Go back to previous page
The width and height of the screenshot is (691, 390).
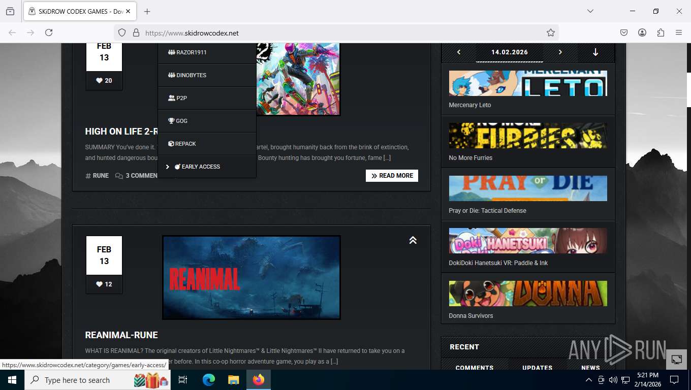click(x=12, y=32)
